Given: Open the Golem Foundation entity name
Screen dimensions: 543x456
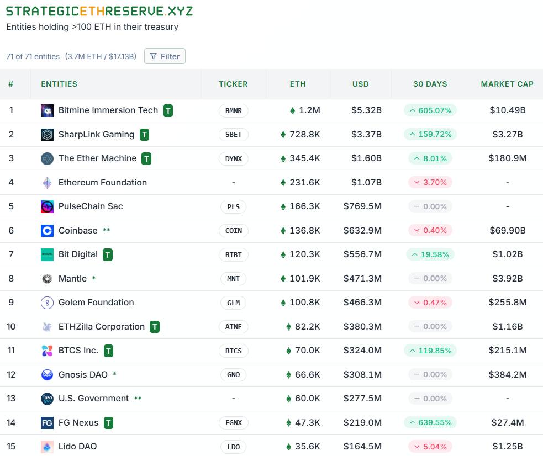Looking at the screenshot, I should (96, 303).
